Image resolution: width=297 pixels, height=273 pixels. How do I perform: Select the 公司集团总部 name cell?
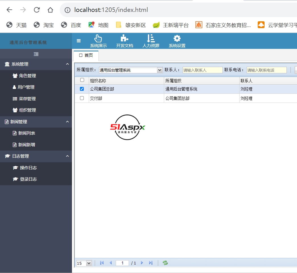(x=126, y=89)
